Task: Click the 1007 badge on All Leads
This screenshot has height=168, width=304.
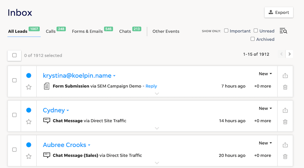Action: (34, 29)
